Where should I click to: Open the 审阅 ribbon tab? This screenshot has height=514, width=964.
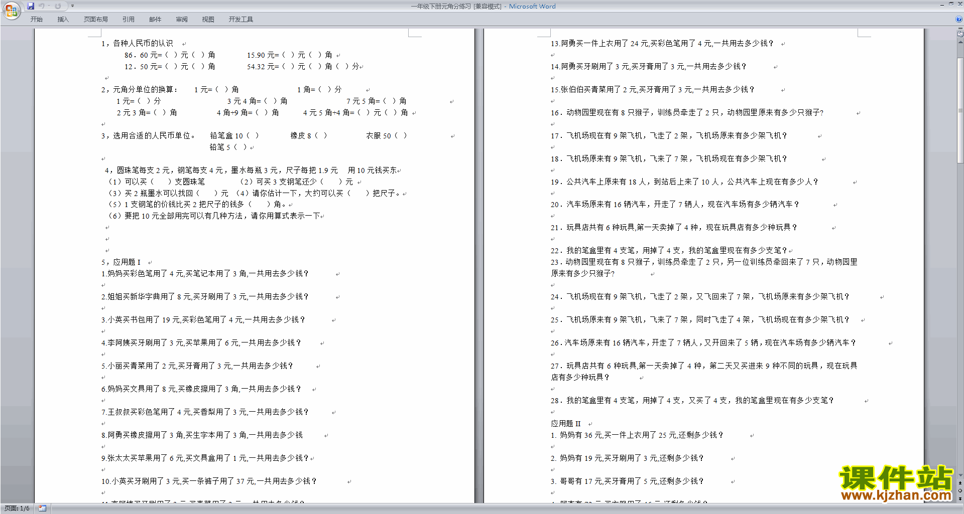pos(182,20)
